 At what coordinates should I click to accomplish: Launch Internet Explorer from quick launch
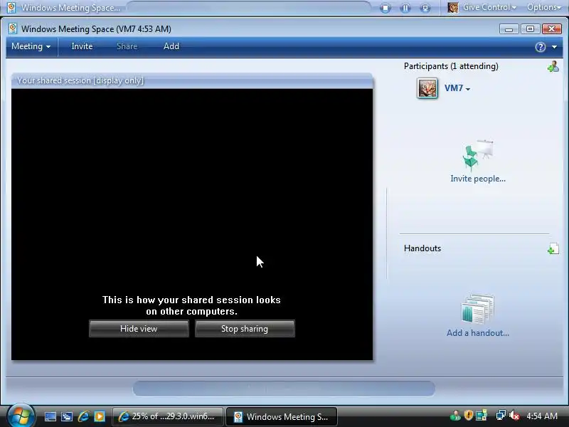tap(83, 416)
